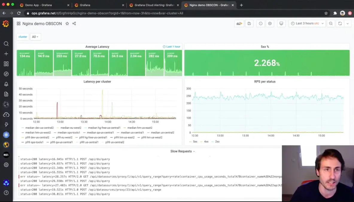Screen dimensions: 354x202
Task: Open the Grafana home logo
Action: point(6,24)
